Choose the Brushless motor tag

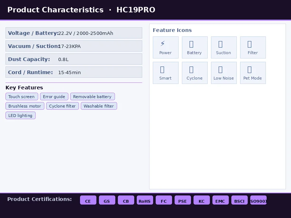25,106
